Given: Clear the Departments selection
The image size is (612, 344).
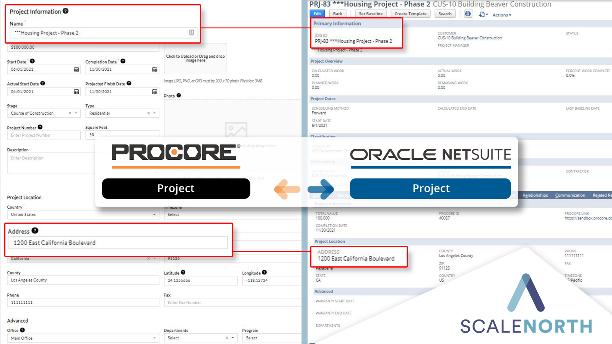Looking at the screenshot, I should click(x=226, y=338).
